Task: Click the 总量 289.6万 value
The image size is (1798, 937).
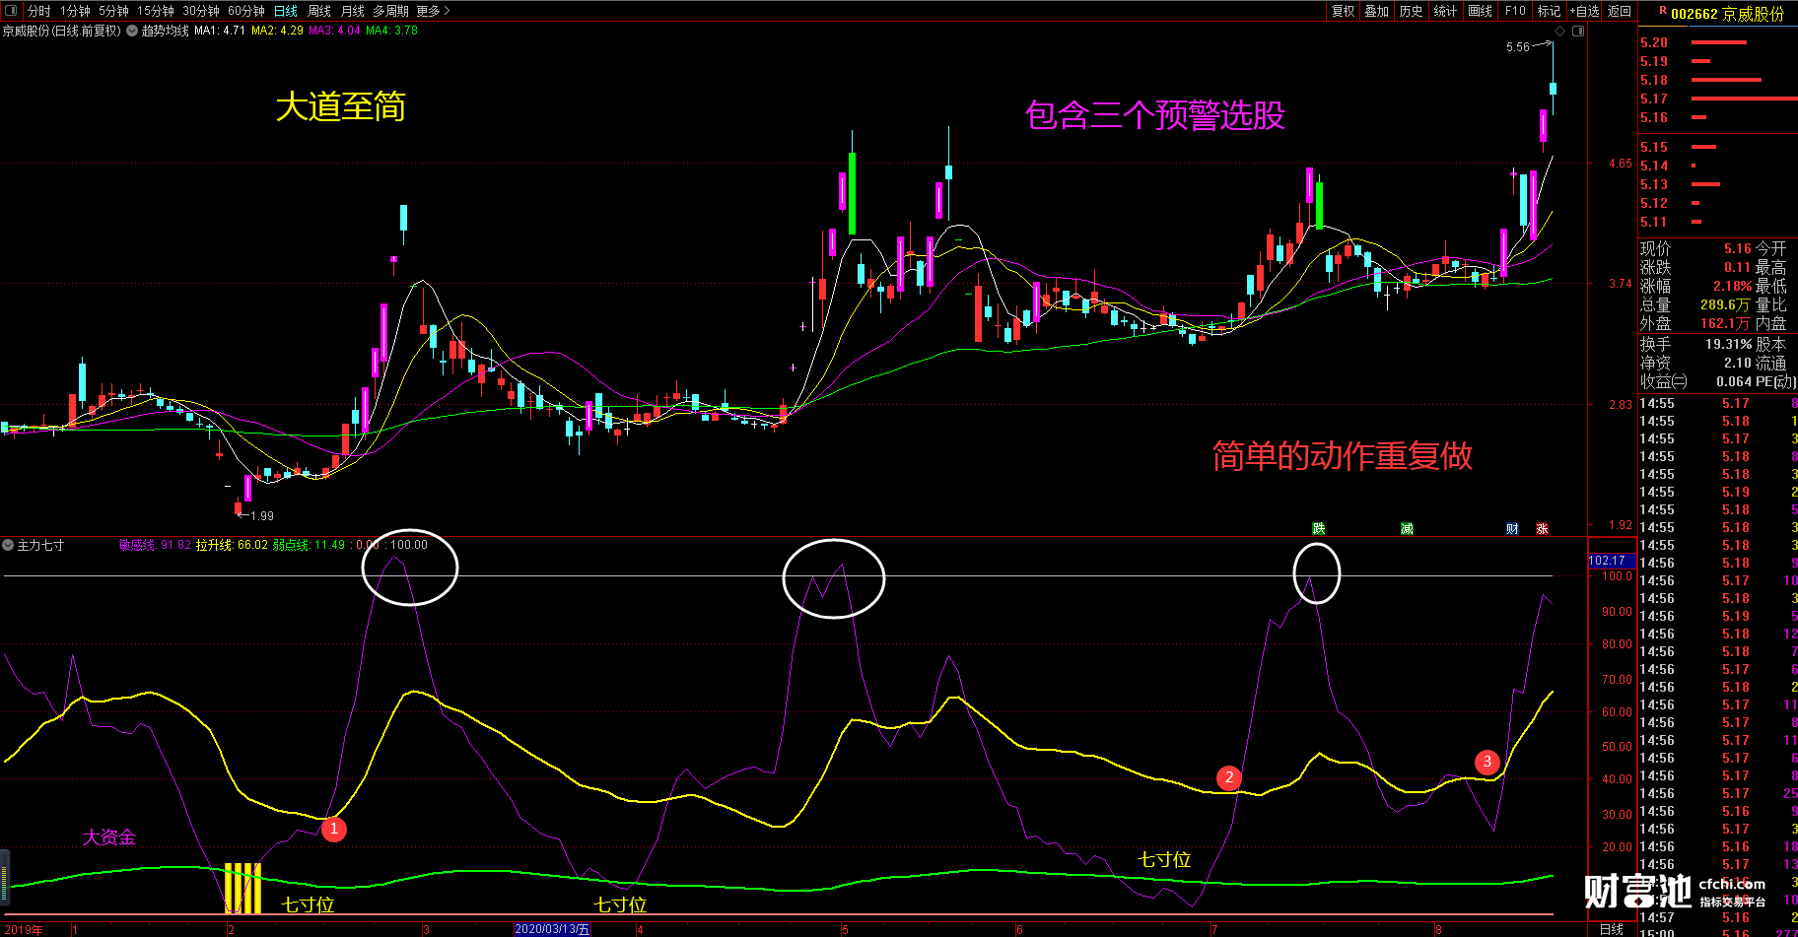Action: coord(1725,305)
